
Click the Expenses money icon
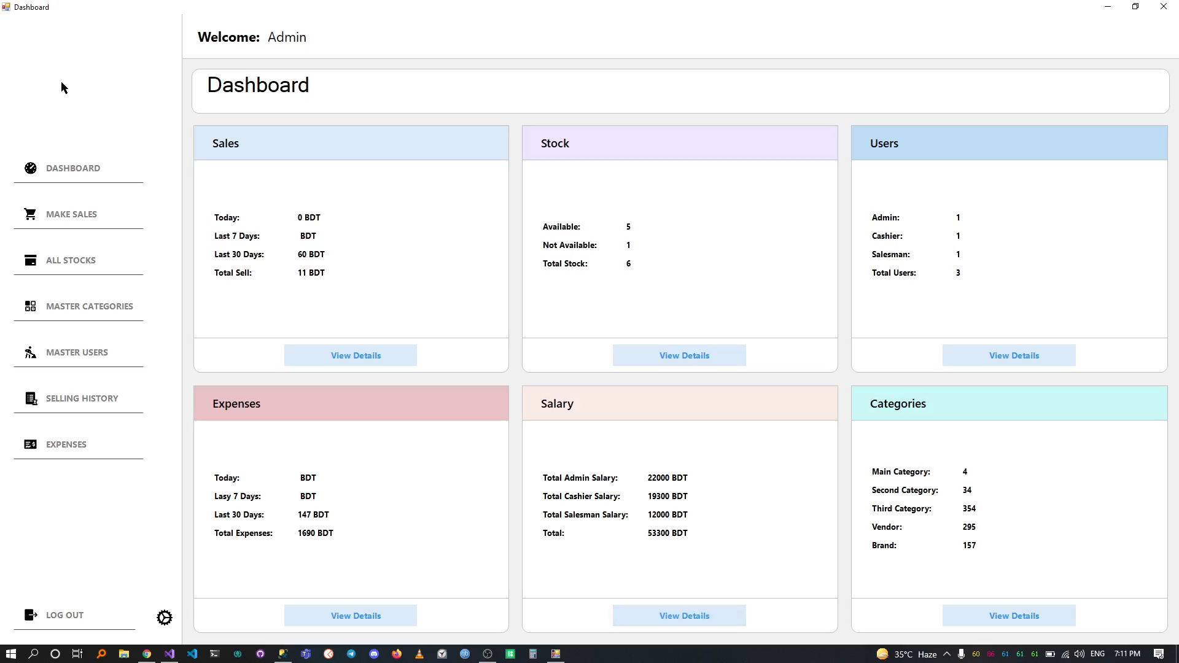point(30,444)
